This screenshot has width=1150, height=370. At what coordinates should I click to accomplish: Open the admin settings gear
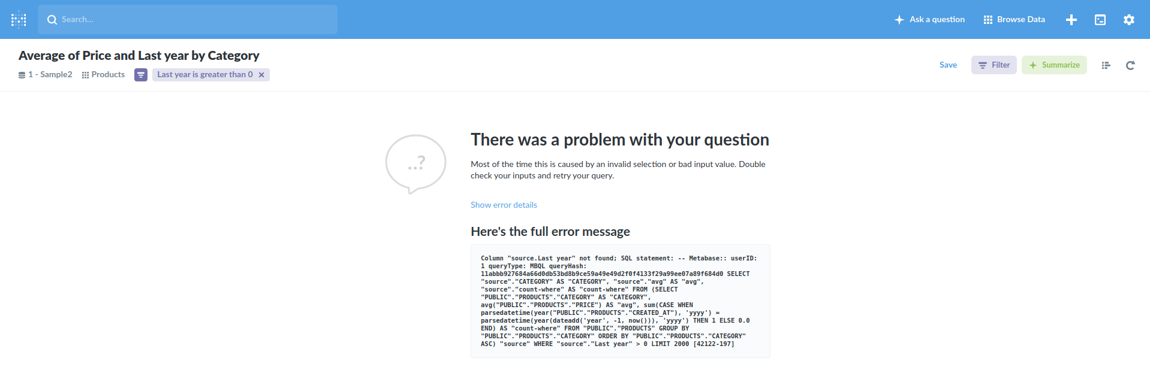point(1129,19)
